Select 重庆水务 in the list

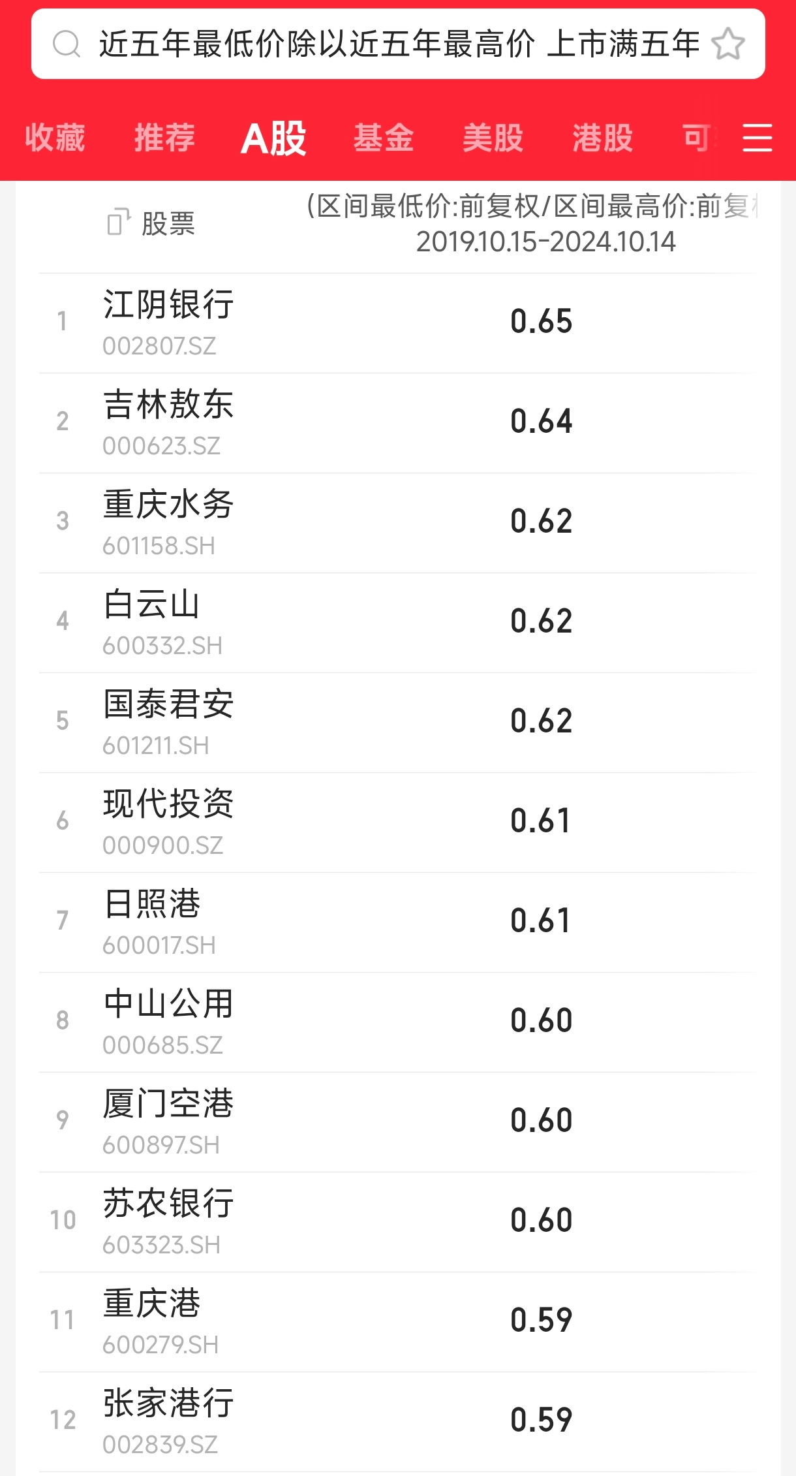point(168,521)
